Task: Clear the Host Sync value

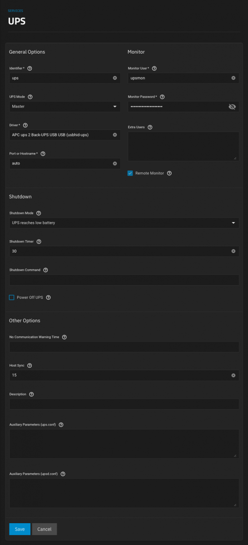Action: click(x=233, y=376)
